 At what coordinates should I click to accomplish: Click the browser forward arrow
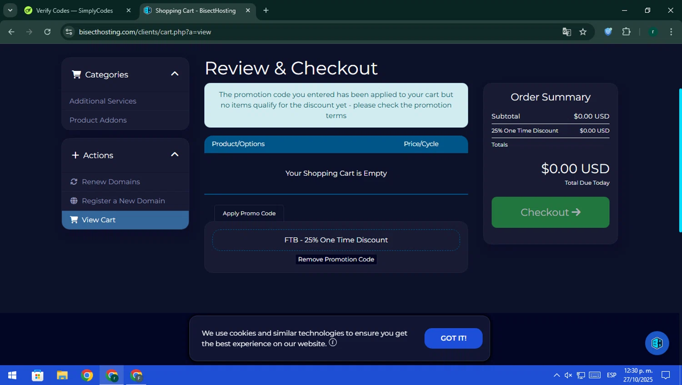click(x=29, y=32)
